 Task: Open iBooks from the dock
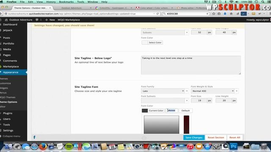pyautogui.click(x=199, y=147)
